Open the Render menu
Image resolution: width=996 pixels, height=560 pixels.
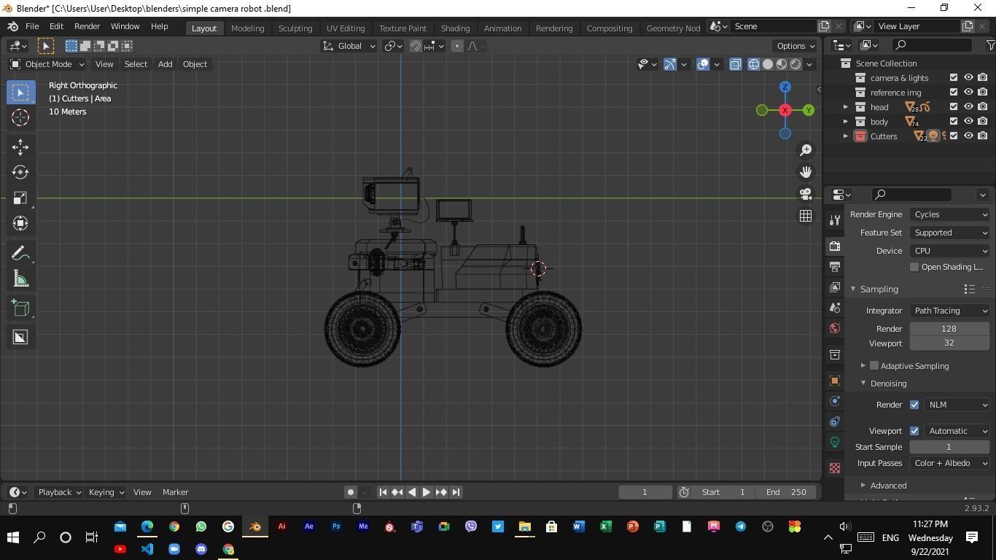(87, 26)
